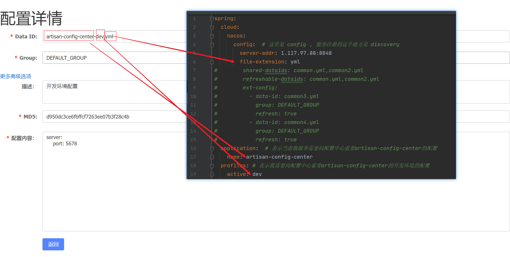Click line number 11 in the gutter
The height and width of the screenshot is (257, 510).
(193, 105)
